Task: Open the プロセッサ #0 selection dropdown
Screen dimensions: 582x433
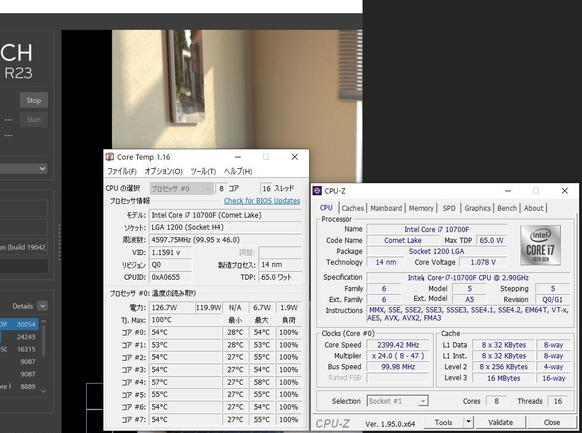Action: point(182,188)
